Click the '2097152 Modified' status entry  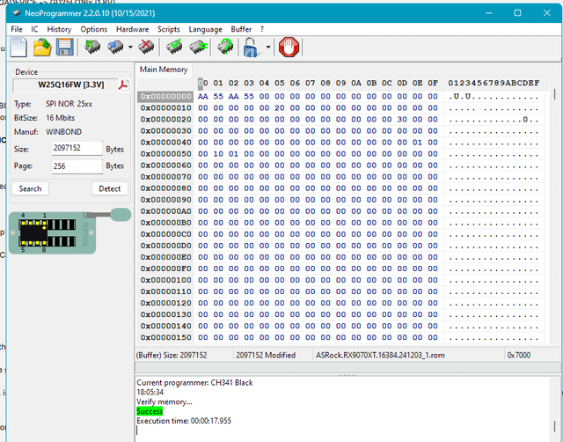[266, 356]
